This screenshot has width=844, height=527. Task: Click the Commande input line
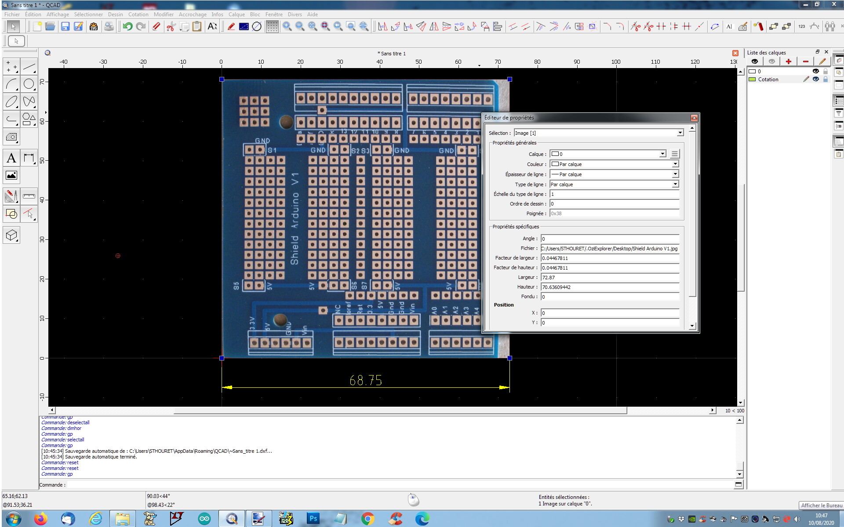pos(400,485)
